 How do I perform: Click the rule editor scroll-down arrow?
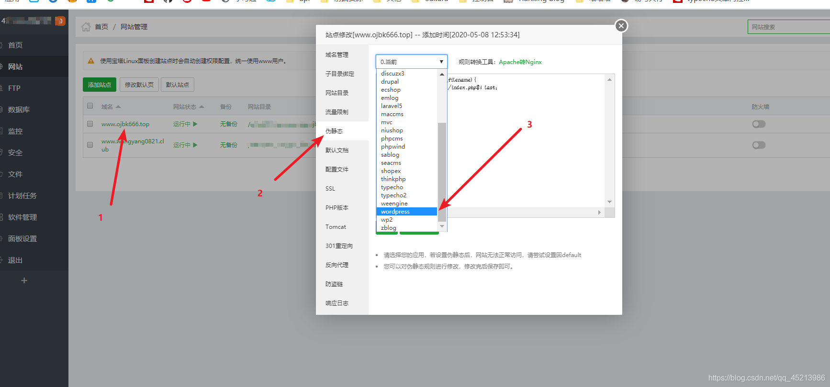609,202
